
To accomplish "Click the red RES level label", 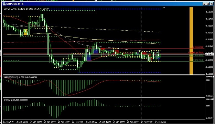I will [x=197, y=47].
